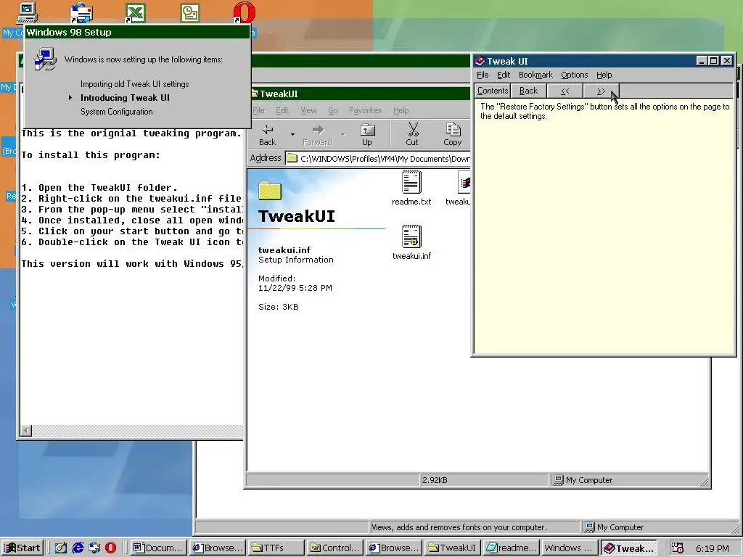Click the folder icon in the Address bar
743x557 pixels.
(x=292, y=158)
